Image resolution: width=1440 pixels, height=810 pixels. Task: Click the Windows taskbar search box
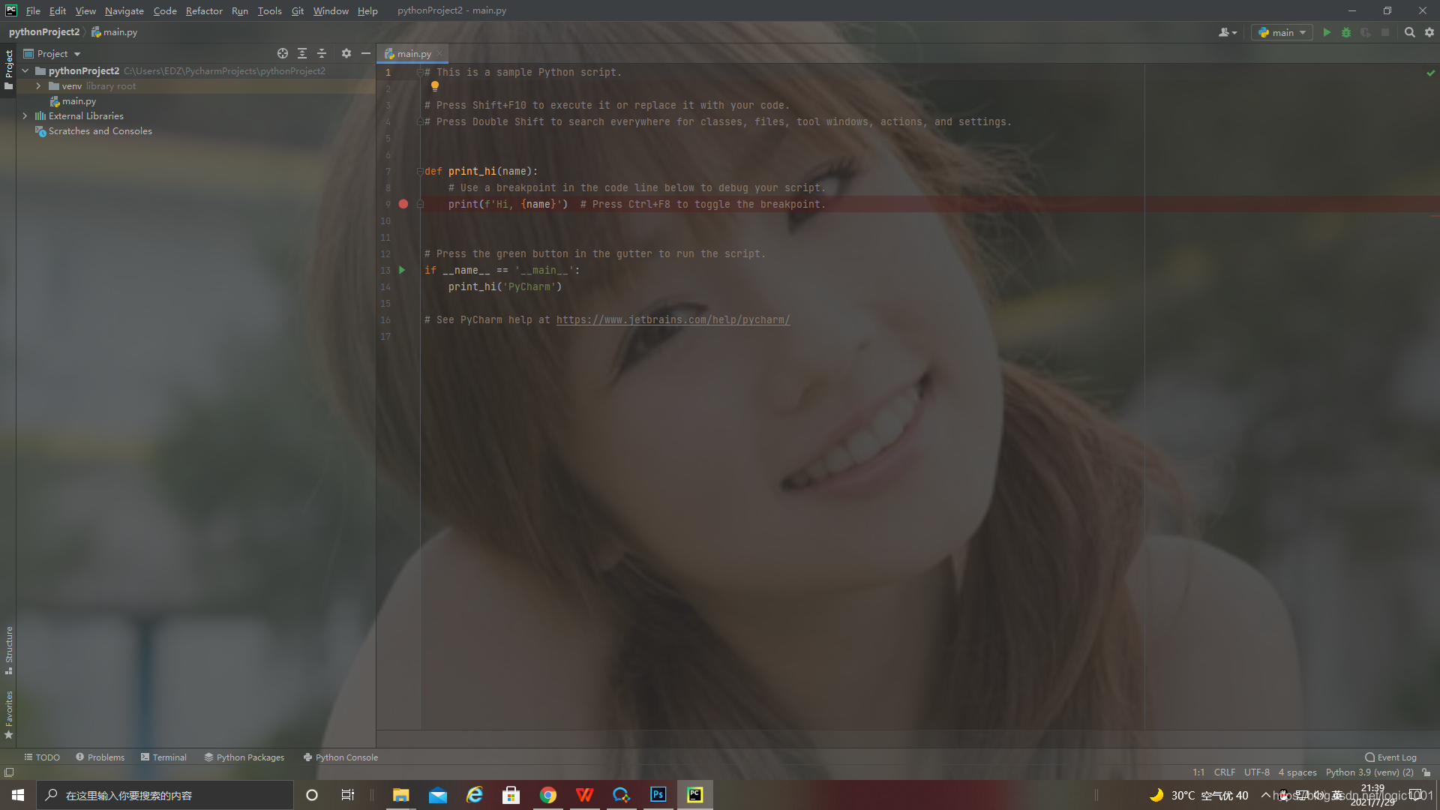coord(165,795)
